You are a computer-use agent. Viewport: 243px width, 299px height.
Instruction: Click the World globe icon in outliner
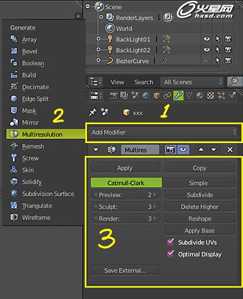point(110,28)
